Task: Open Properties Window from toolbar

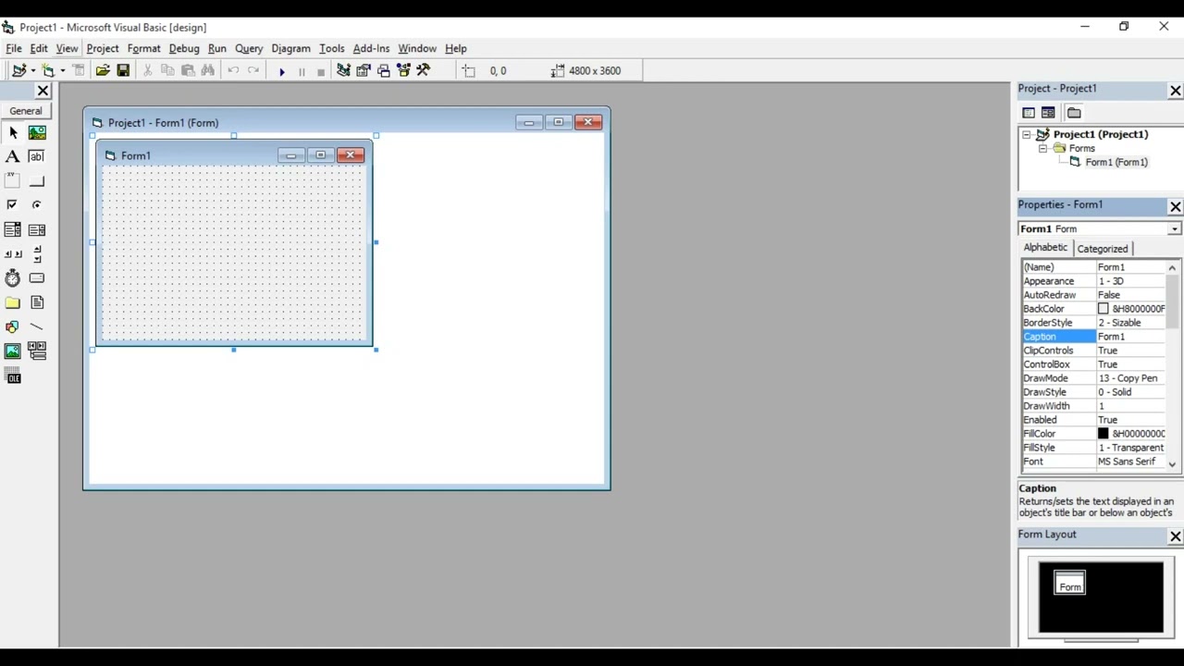Action: click(x=364, y=70)
